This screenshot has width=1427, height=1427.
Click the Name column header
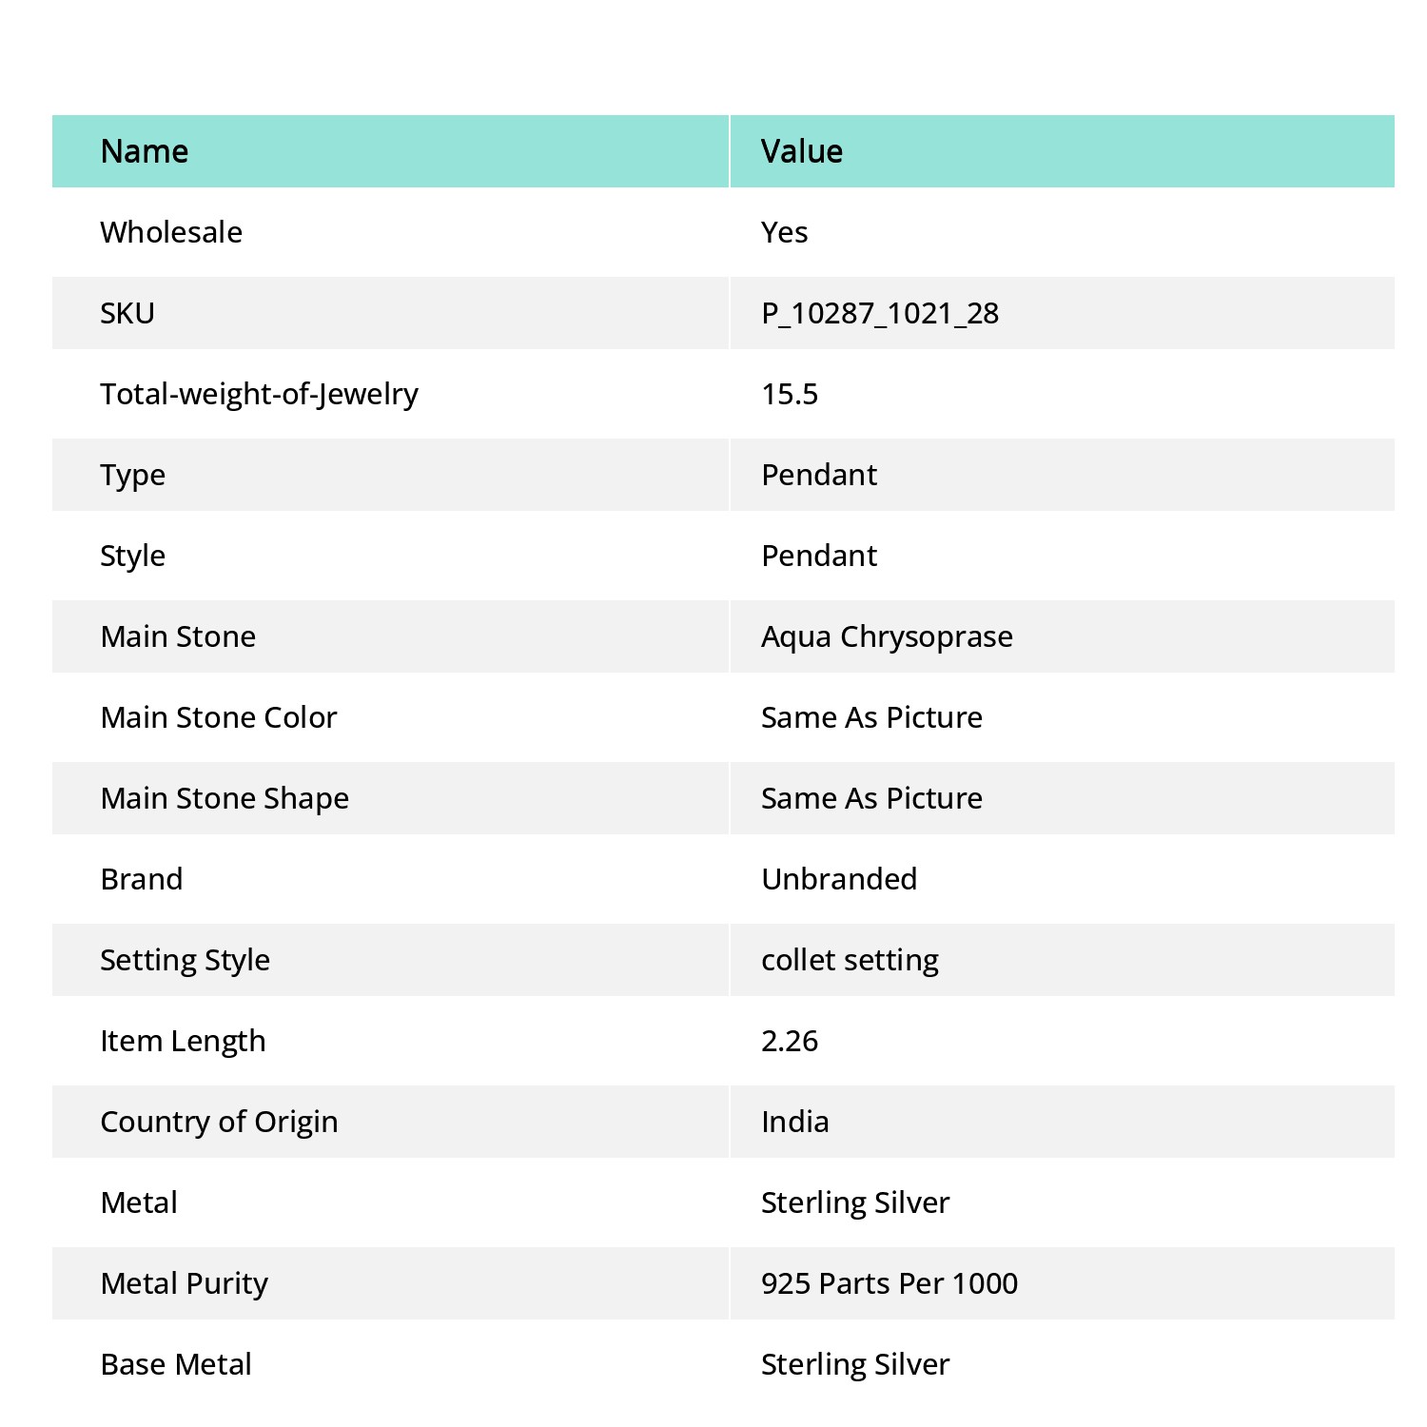[x=145, y=151]
